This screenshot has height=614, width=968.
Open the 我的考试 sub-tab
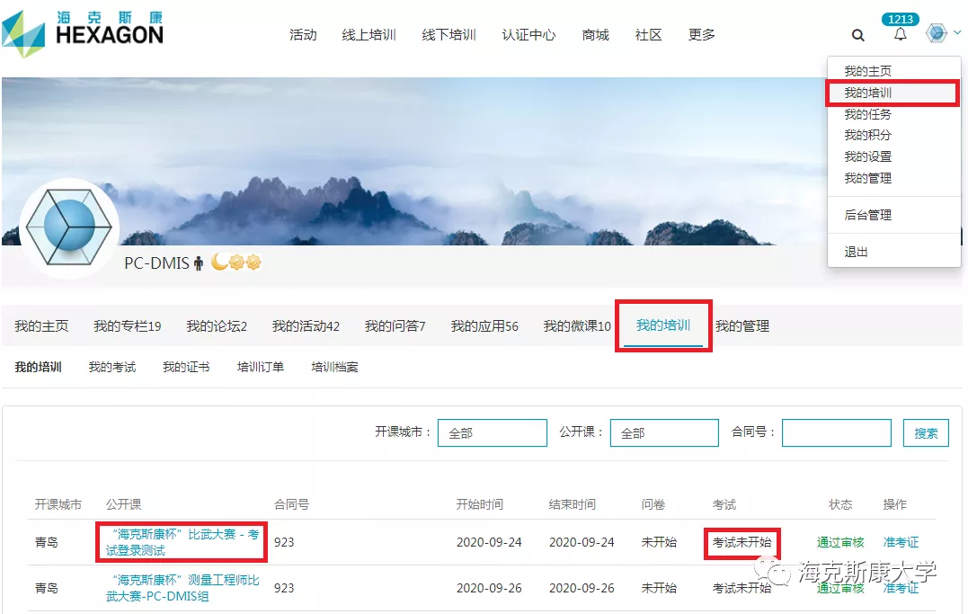[111, 367]
